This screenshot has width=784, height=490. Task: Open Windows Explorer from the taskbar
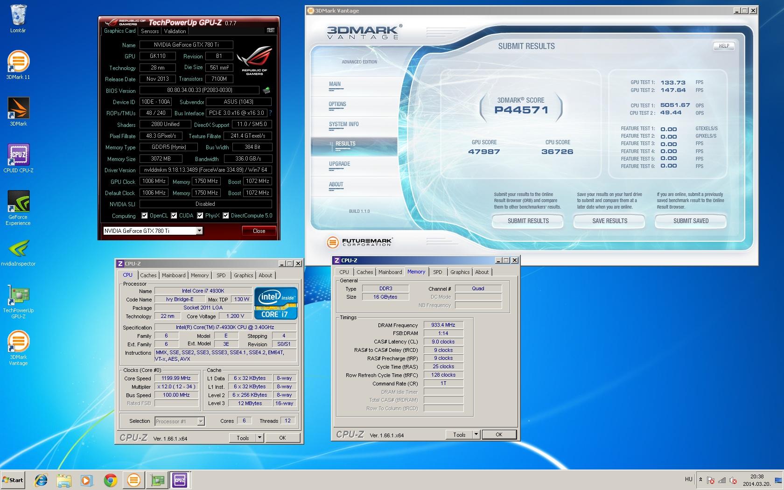[64, 480]
